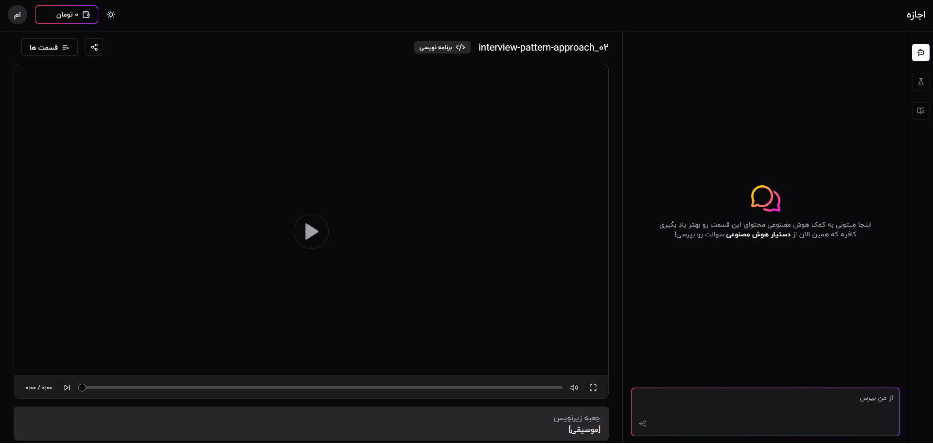The height and width of the screenshot is (444, 933).
Task: Toggle the light theme sun icon
Action: (111, 15)
